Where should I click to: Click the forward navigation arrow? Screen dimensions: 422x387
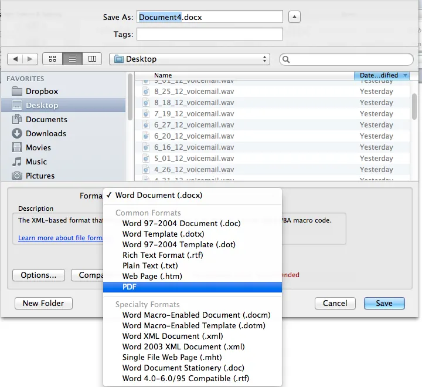click(30, 59)
